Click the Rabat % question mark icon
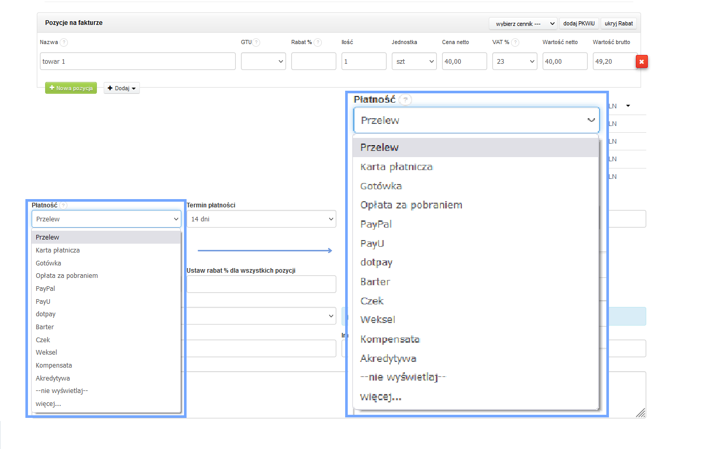 click(x=318, y=43)
